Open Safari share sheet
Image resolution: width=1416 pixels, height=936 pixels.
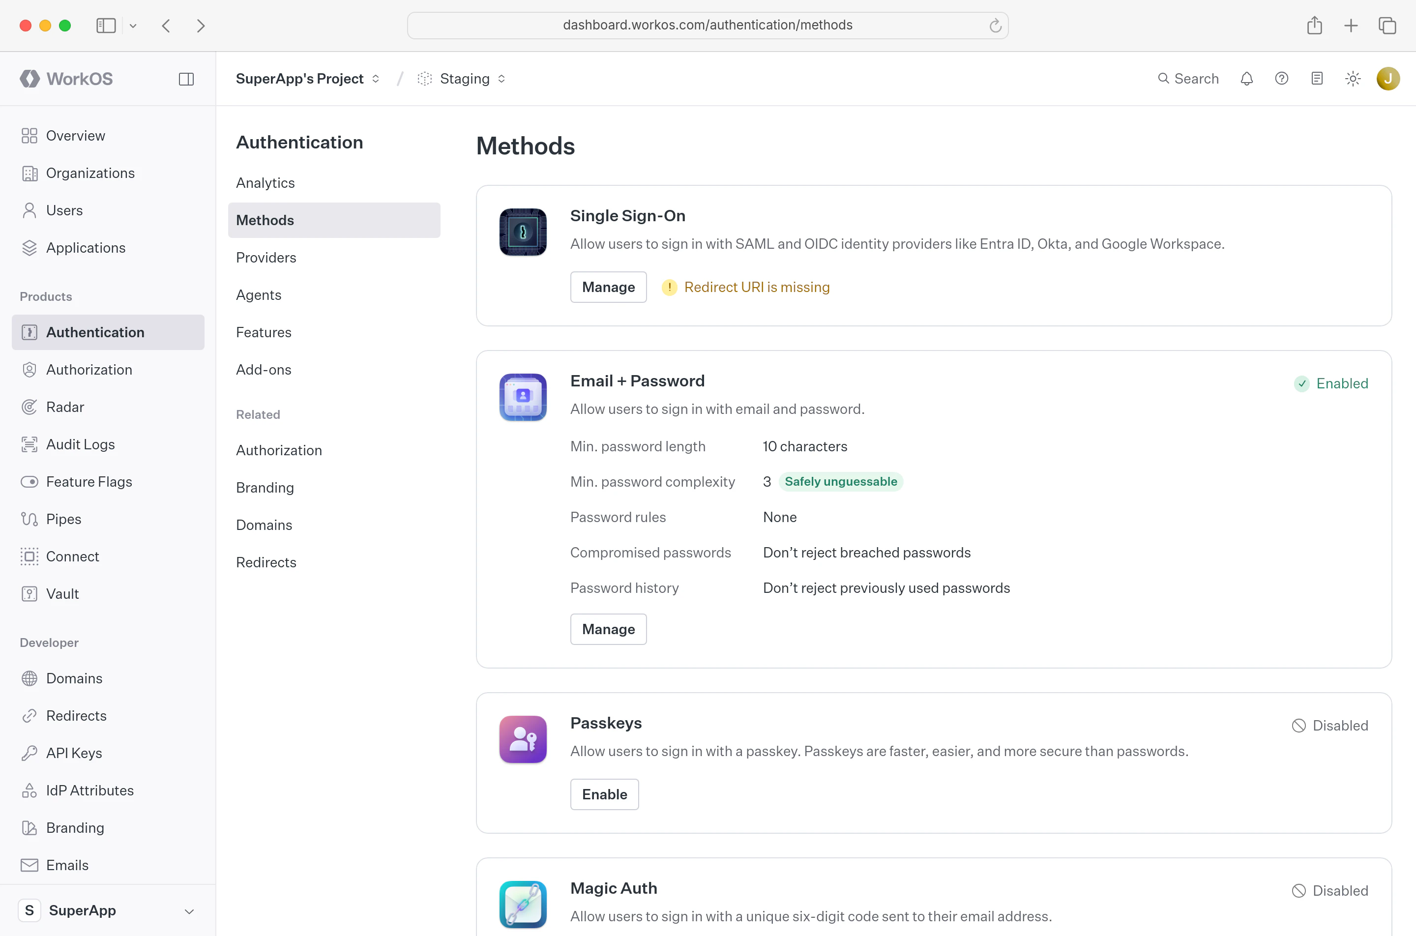click(x=1315, y=25)
